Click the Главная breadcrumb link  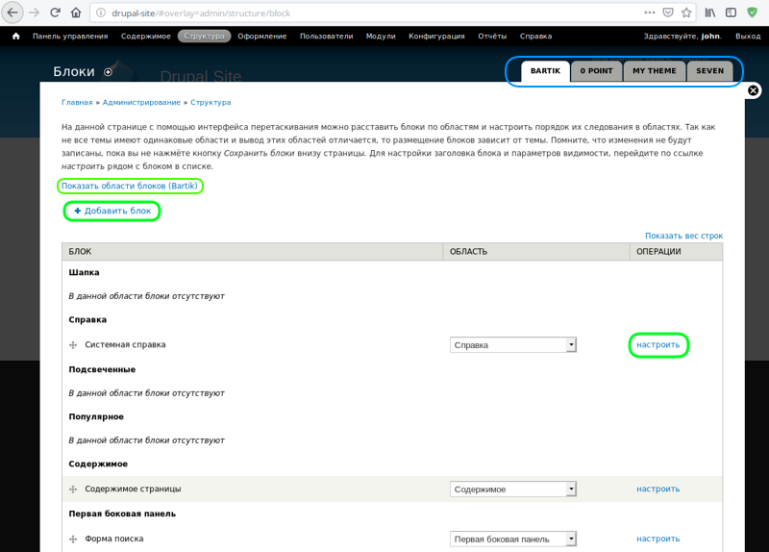pyautogui.click(x=77, y=102)
